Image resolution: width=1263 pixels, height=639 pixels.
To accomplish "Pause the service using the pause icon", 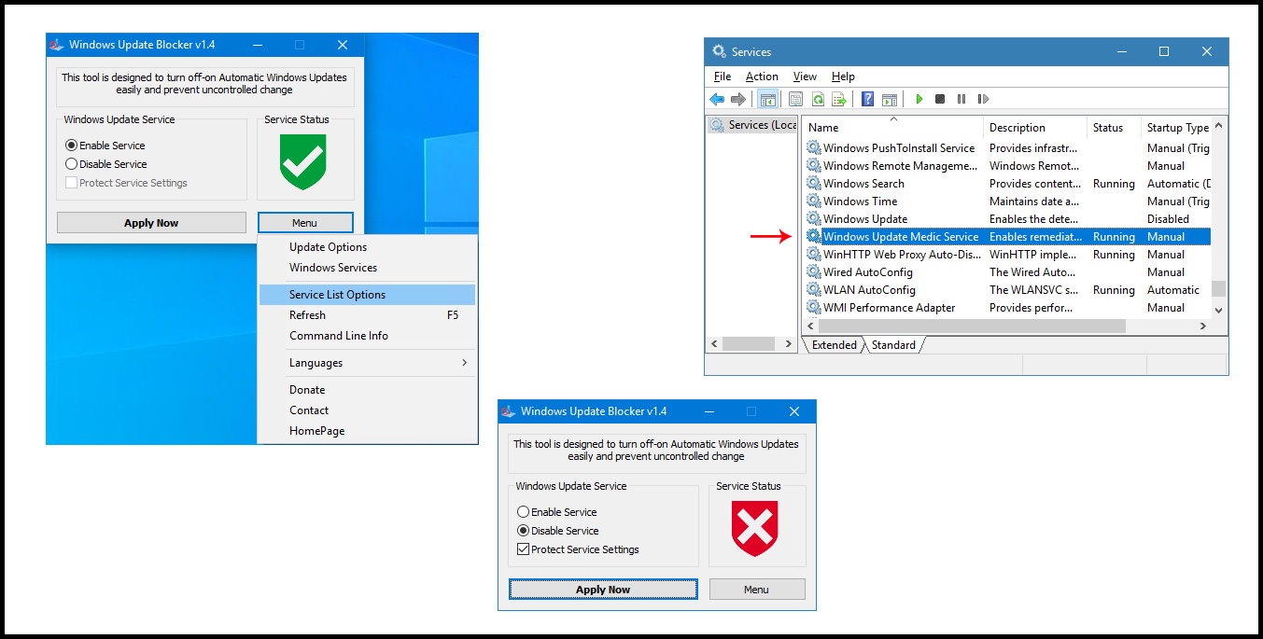I will (961, 99).
